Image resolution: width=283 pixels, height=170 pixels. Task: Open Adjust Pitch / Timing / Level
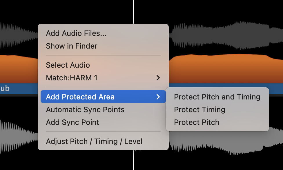click(94, 141)
